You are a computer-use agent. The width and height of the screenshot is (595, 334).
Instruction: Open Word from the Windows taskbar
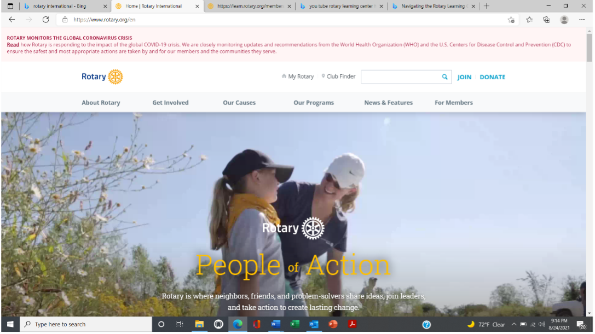click(275, 324)
